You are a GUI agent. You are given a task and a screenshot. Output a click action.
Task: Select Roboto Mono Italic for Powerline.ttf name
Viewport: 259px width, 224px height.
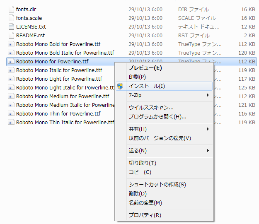pos(59,70)
